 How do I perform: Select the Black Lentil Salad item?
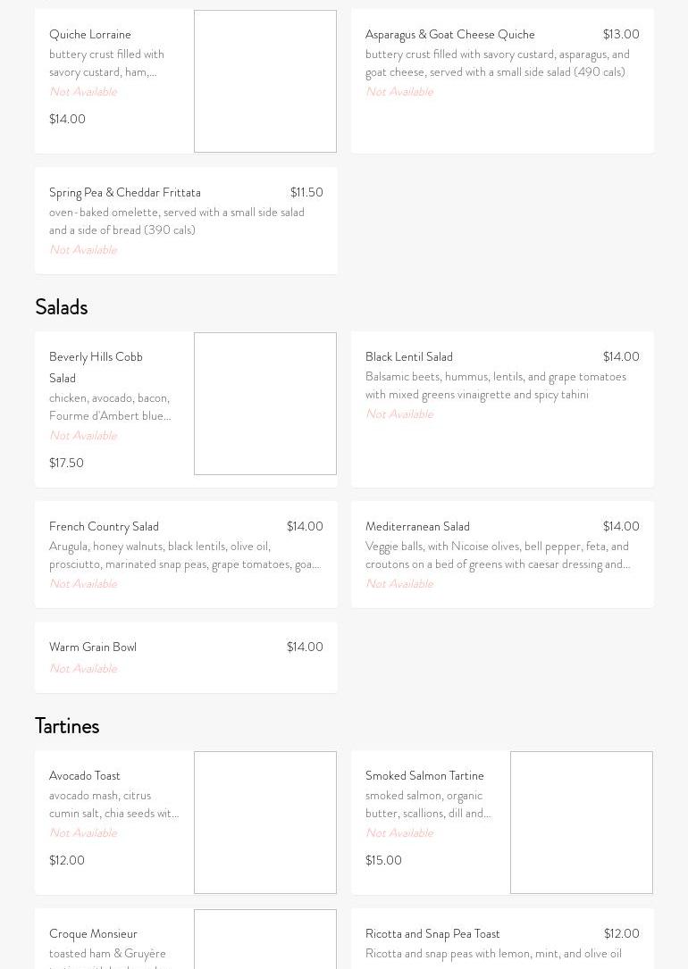[x=409, y=357]
